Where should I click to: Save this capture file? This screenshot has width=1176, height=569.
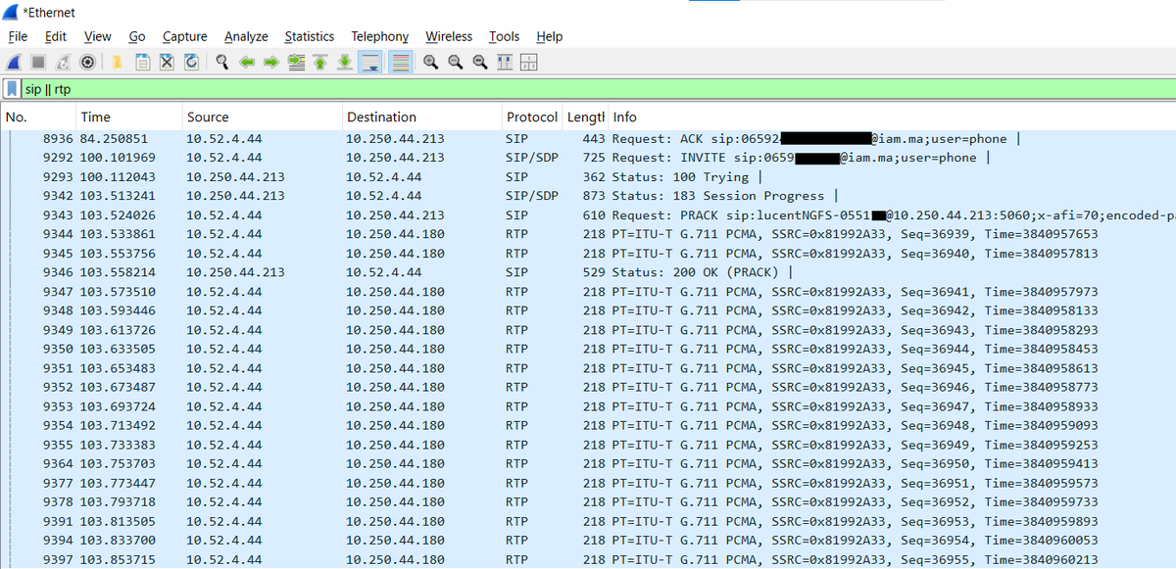(142, 62)
